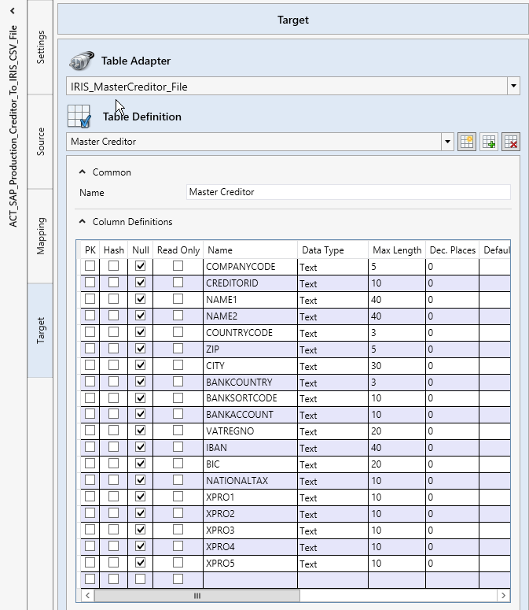
Task: Click the delete table definition icon
Action: 511,142
